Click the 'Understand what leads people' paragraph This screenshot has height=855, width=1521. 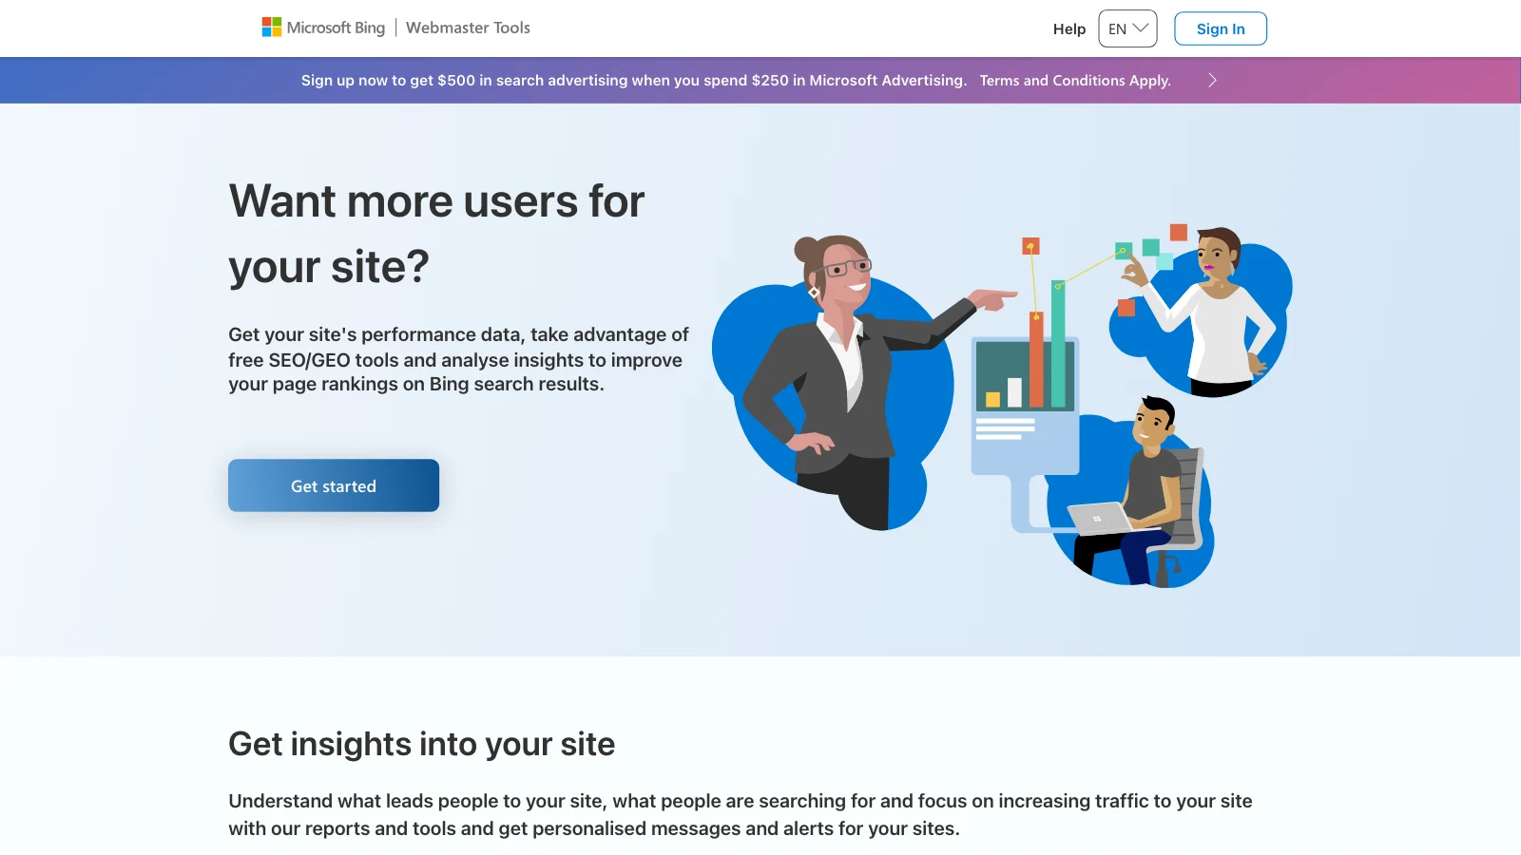[x=741, y=814]
